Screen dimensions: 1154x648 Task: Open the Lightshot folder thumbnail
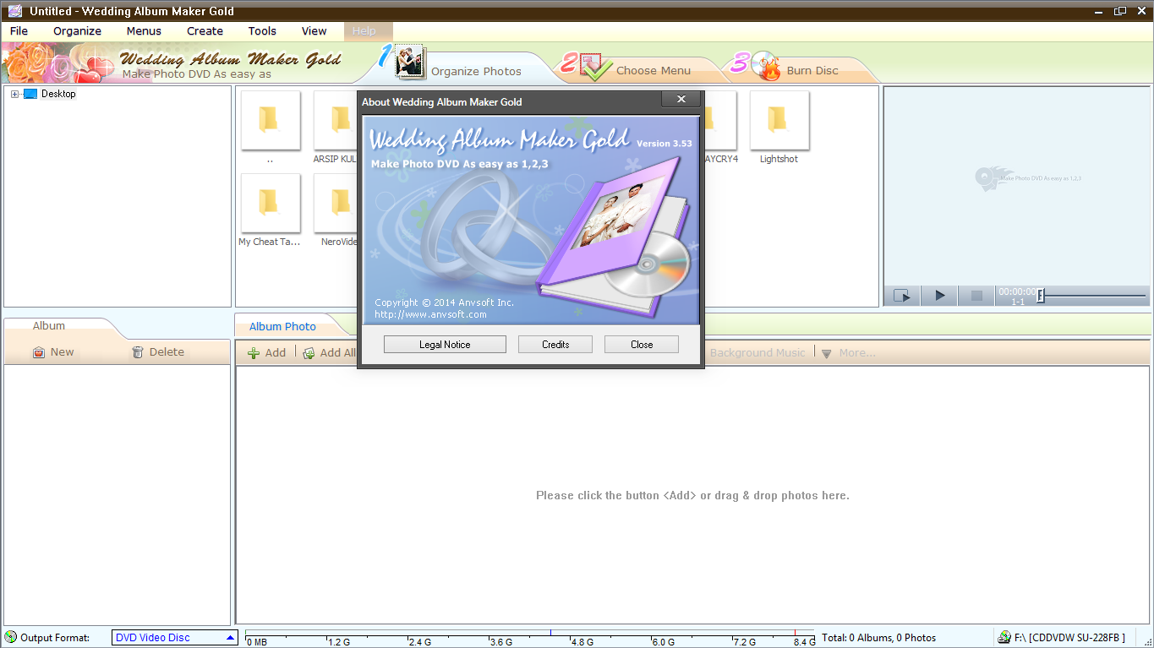pos(779,121)
